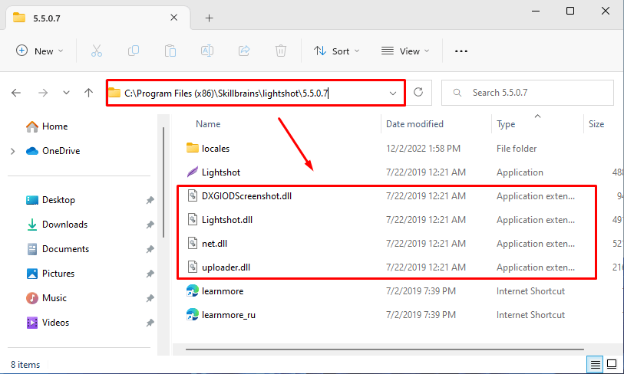Click the Copy icon in toolbar
Image resolution: width=624 pixels, height=374 pixels.
point(134,51)
